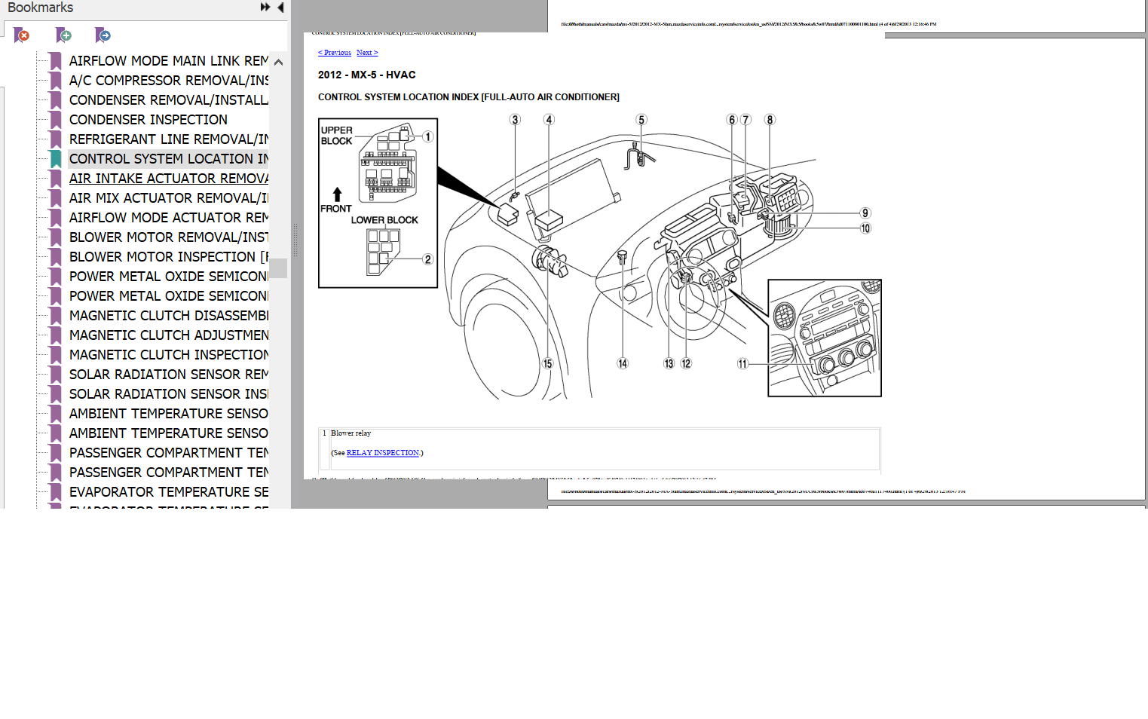Open the AIRFLOW MODE ACTUATOR bookmark
This screenshot has width=1148, height=719.
click(169, 218)
